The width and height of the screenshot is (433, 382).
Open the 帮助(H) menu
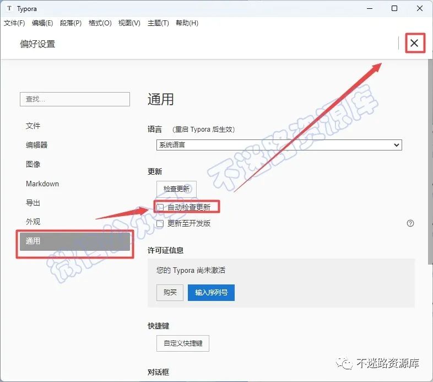coord(187,23)
